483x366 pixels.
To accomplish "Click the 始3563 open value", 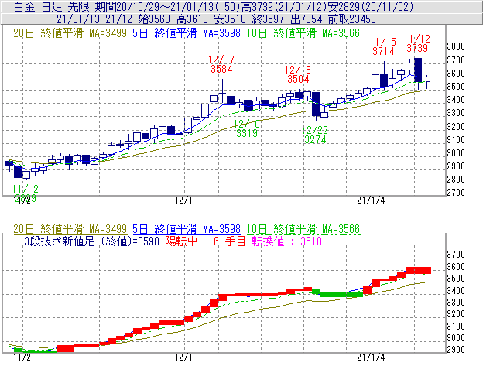I will click(154, 19).
